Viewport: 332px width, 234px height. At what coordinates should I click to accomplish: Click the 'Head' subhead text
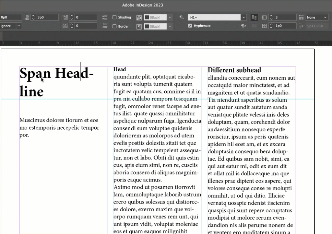click(x=120, y=69)
